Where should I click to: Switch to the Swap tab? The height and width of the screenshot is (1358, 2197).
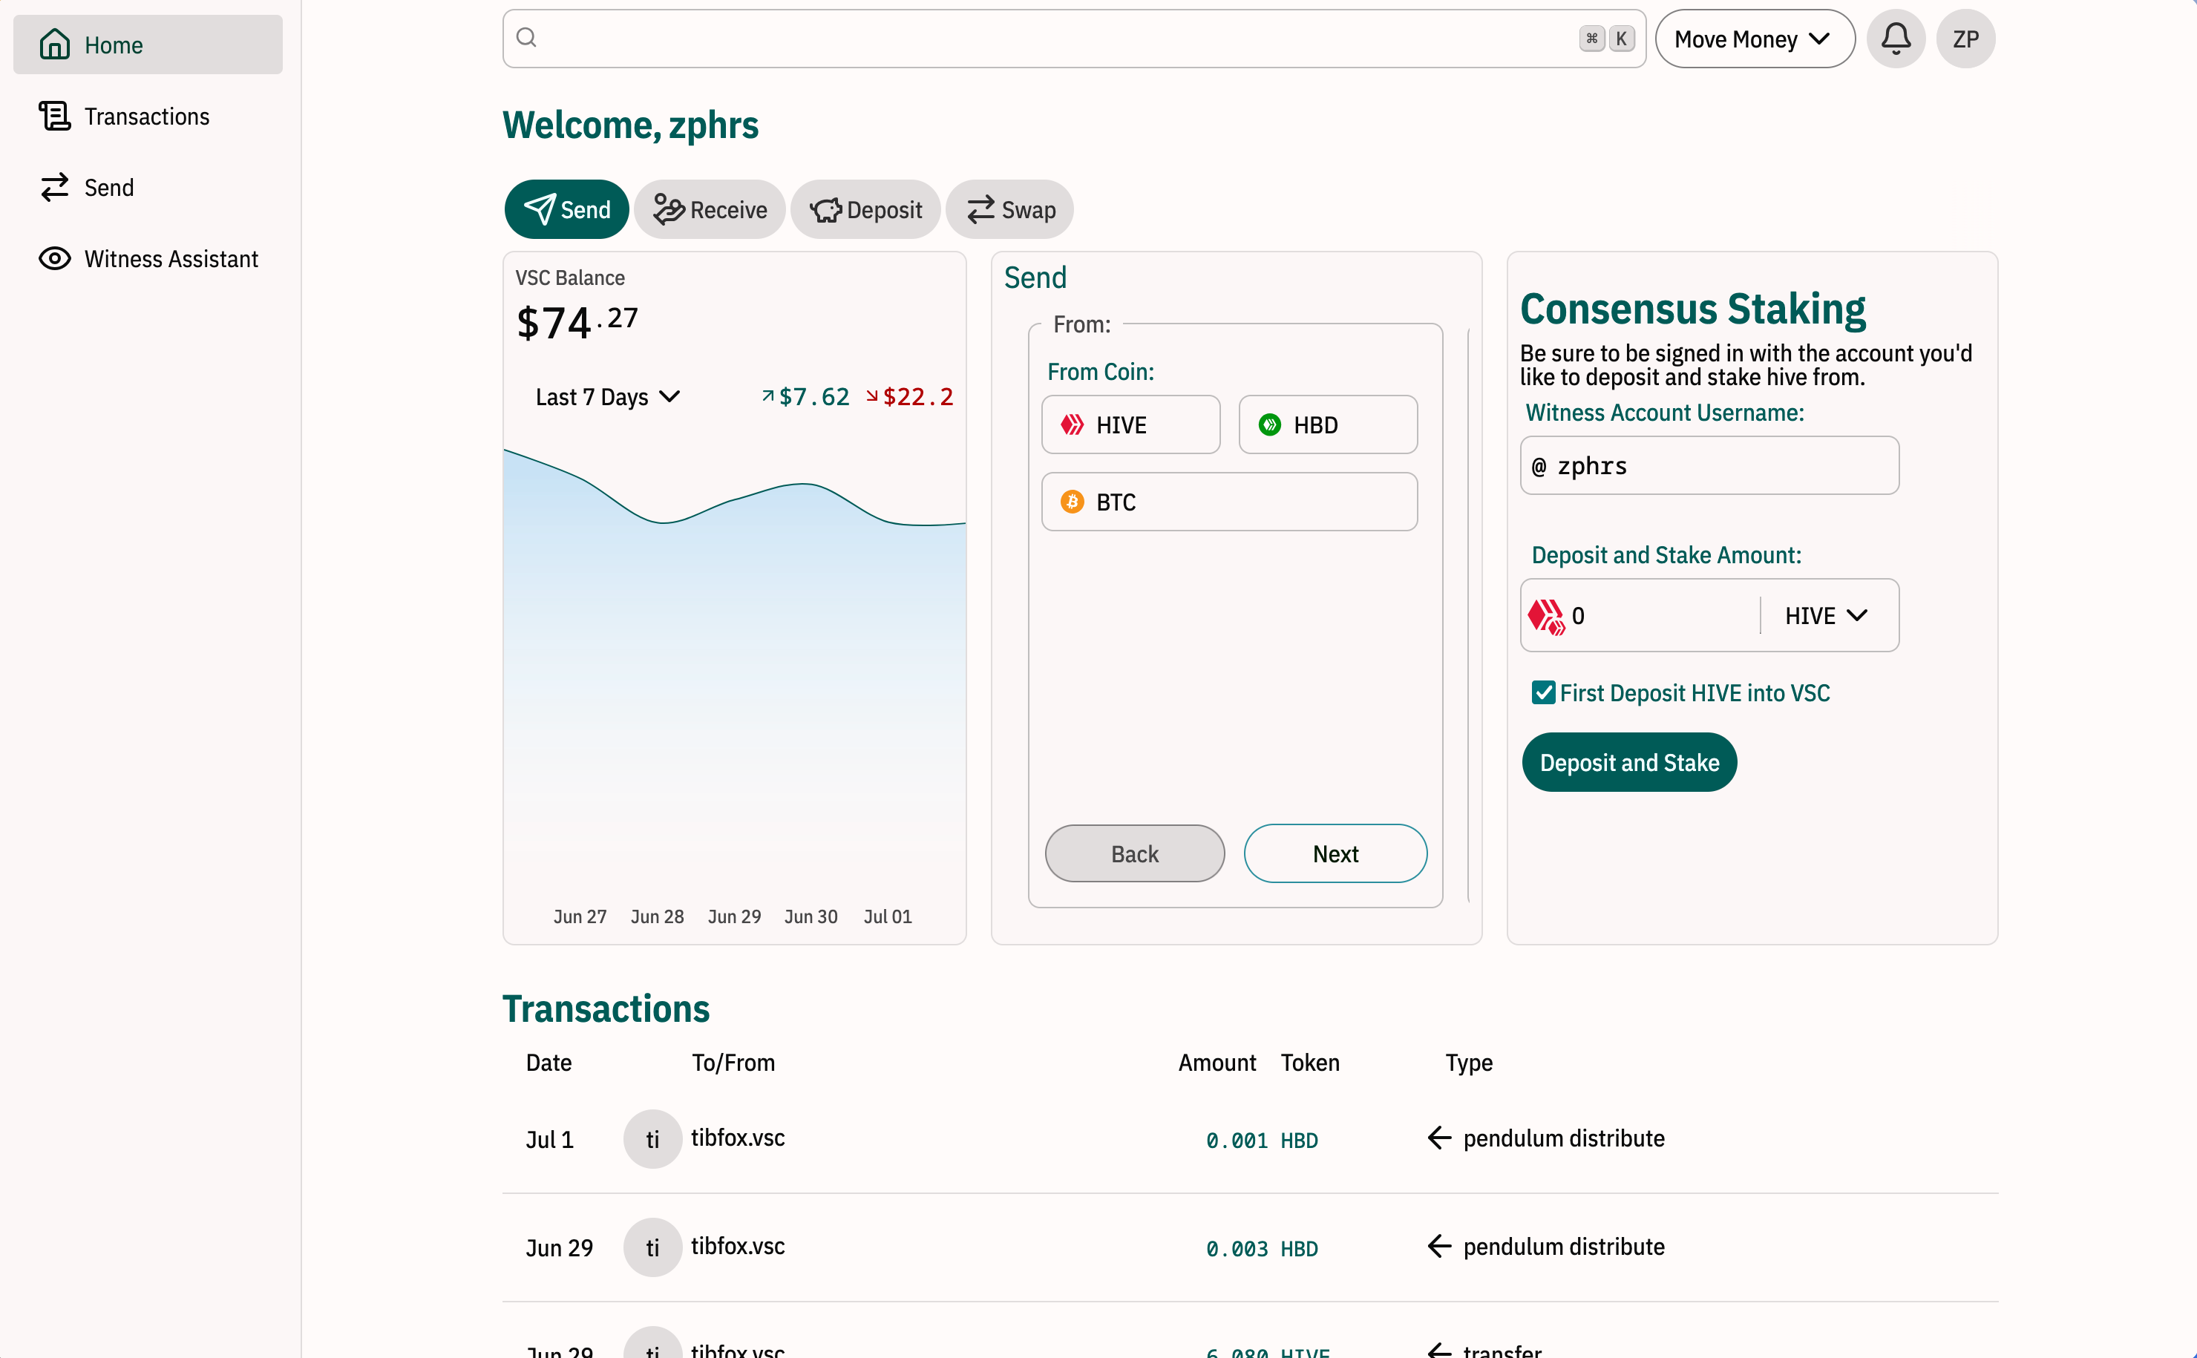point(1009,209)
